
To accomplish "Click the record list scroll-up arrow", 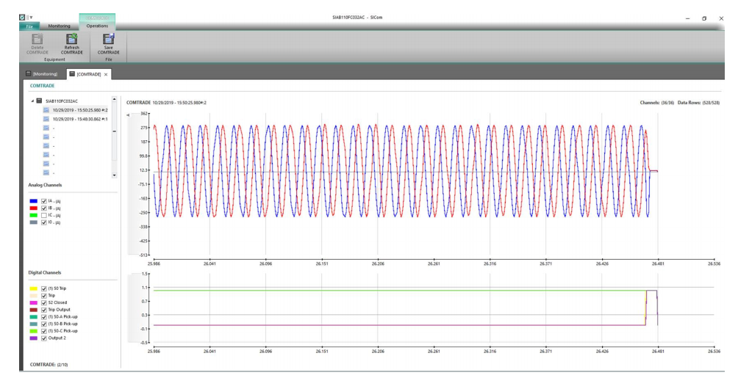I will click(114, 99).
